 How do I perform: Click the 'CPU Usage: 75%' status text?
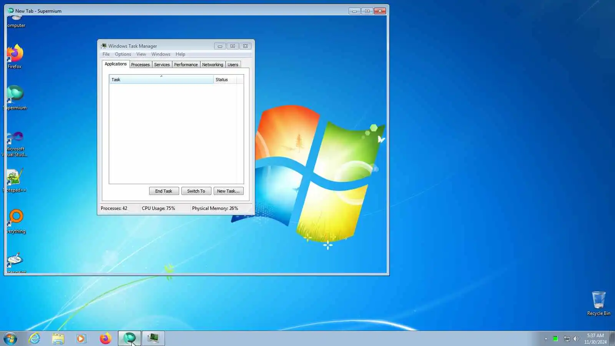coord(158,208)
